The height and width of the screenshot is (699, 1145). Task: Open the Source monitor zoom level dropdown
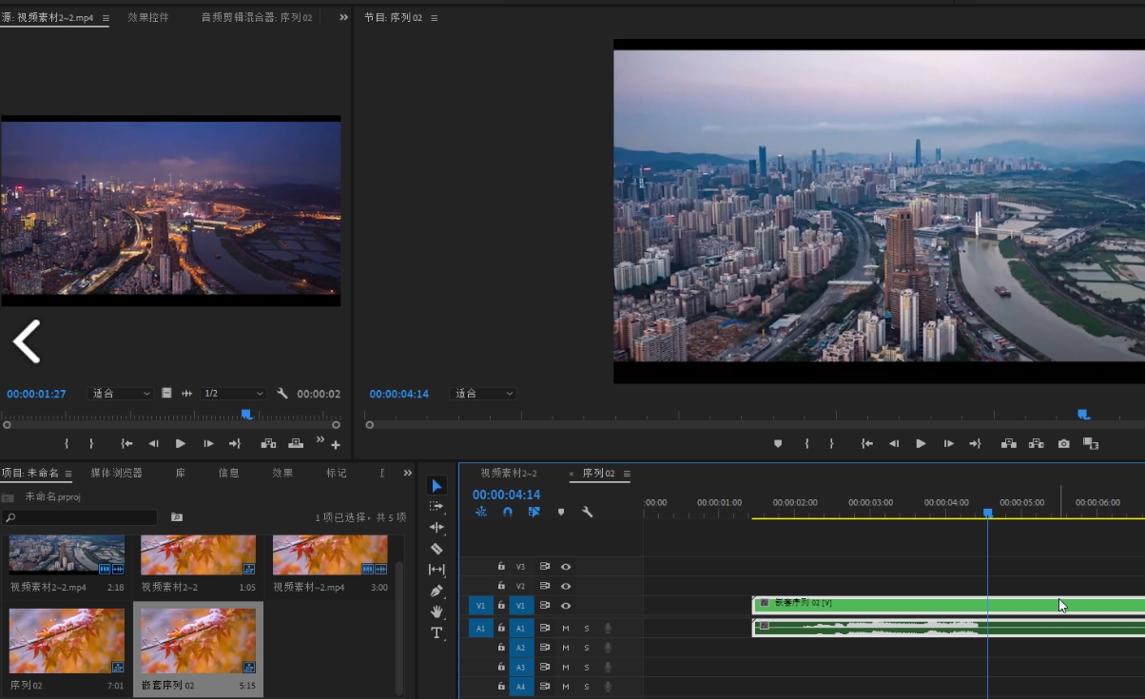pyautogui.click(x=120, y=393)
